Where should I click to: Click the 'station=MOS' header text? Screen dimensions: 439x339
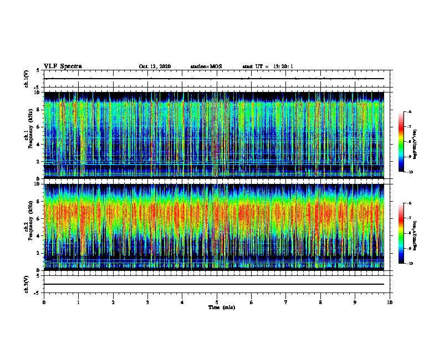point(206,66)
